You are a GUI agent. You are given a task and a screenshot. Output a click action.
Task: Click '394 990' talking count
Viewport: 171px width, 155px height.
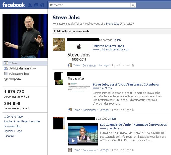tap(12, 104)
